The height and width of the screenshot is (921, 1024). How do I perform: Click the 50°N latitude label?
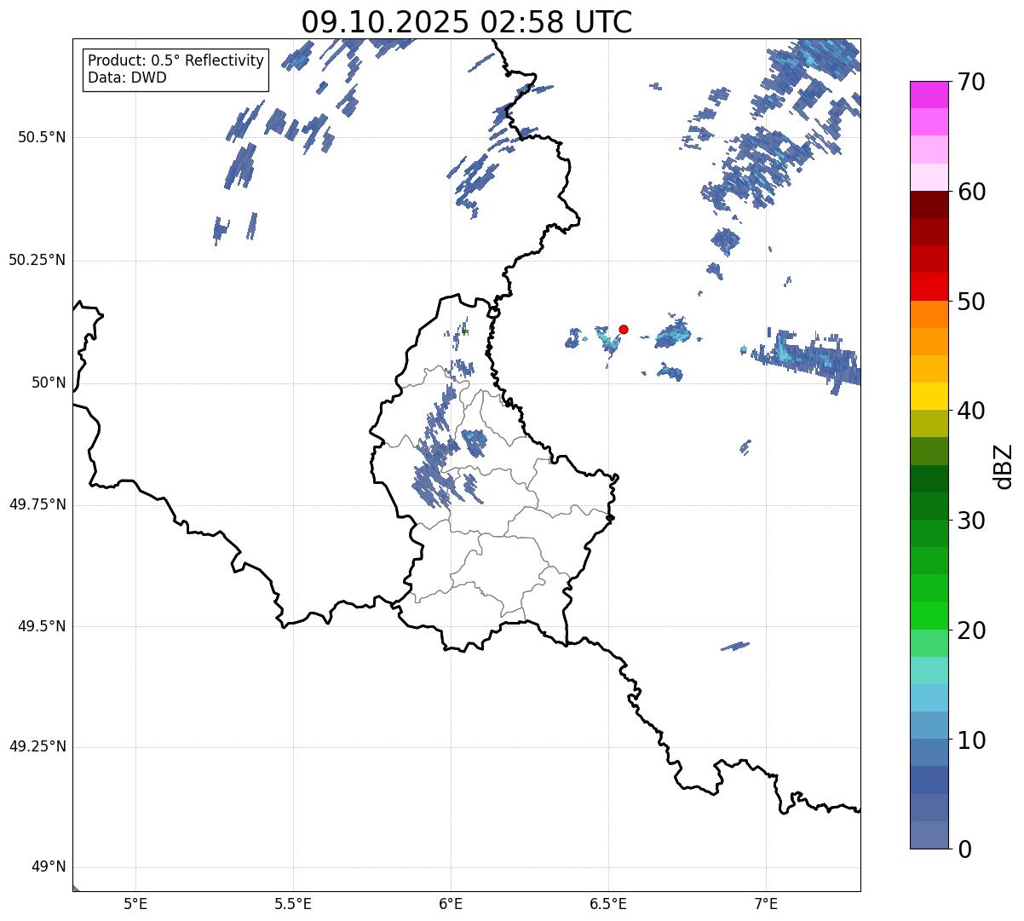click(x=49, y=383)
